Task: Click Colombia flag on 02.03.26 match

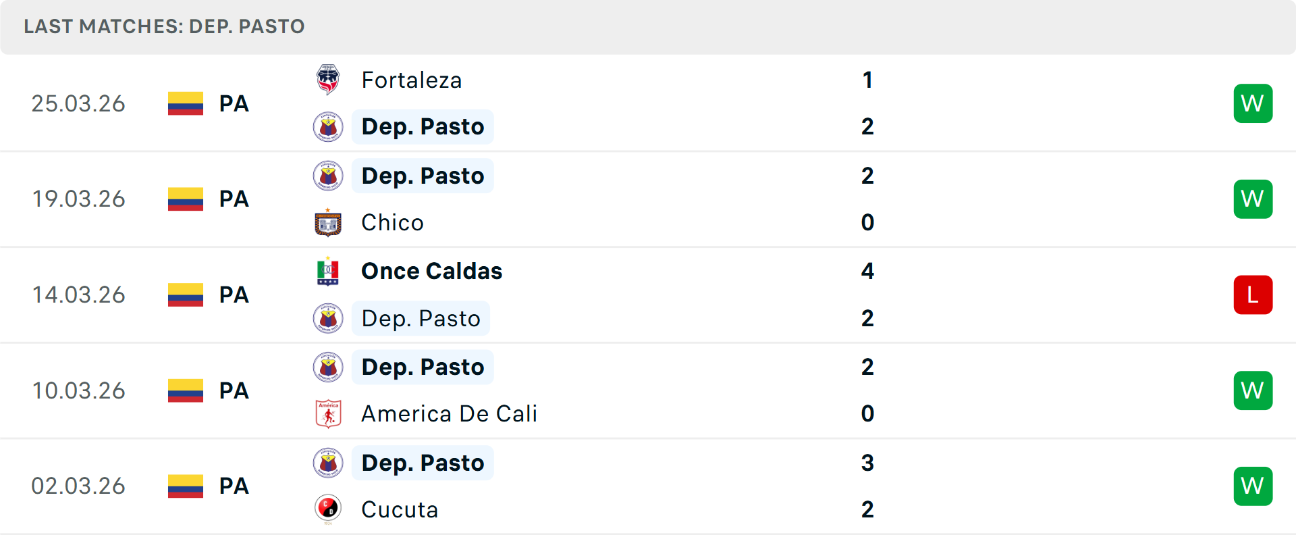Action: point(186,486)
